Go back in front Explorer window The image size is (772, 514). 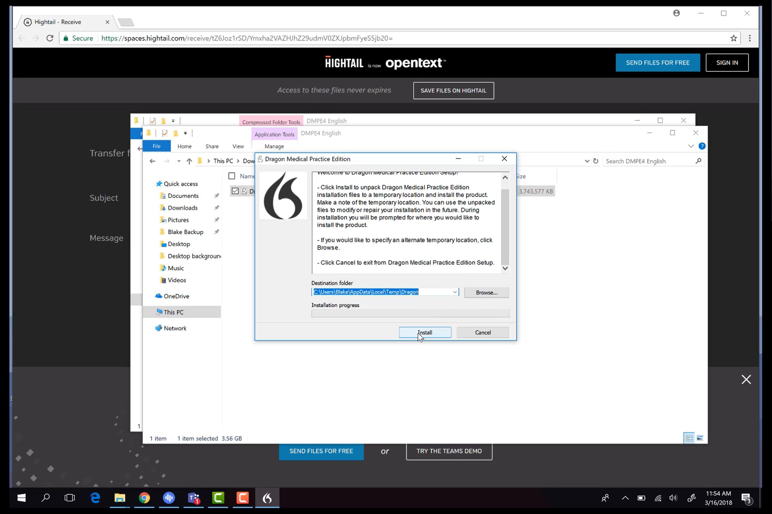point(152,161)
